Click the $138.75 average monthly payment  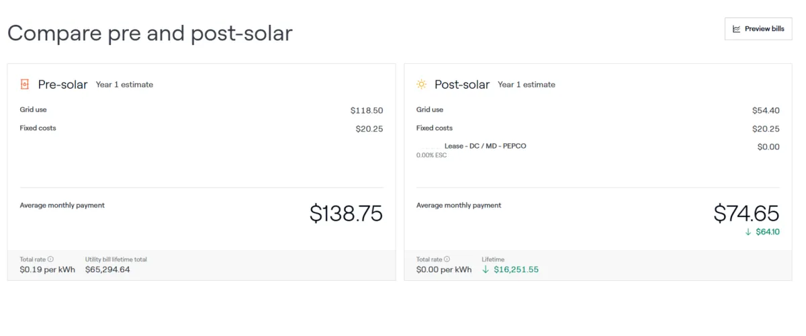346,214
